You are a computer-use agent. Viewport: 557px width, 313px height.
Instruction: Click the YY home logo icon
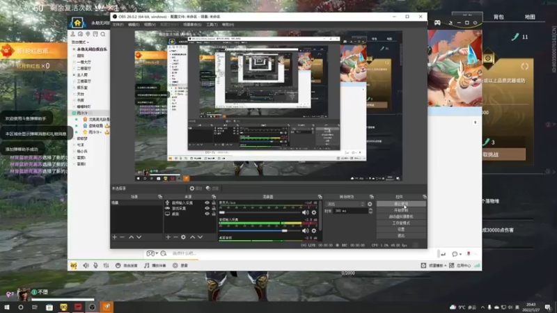77,23
